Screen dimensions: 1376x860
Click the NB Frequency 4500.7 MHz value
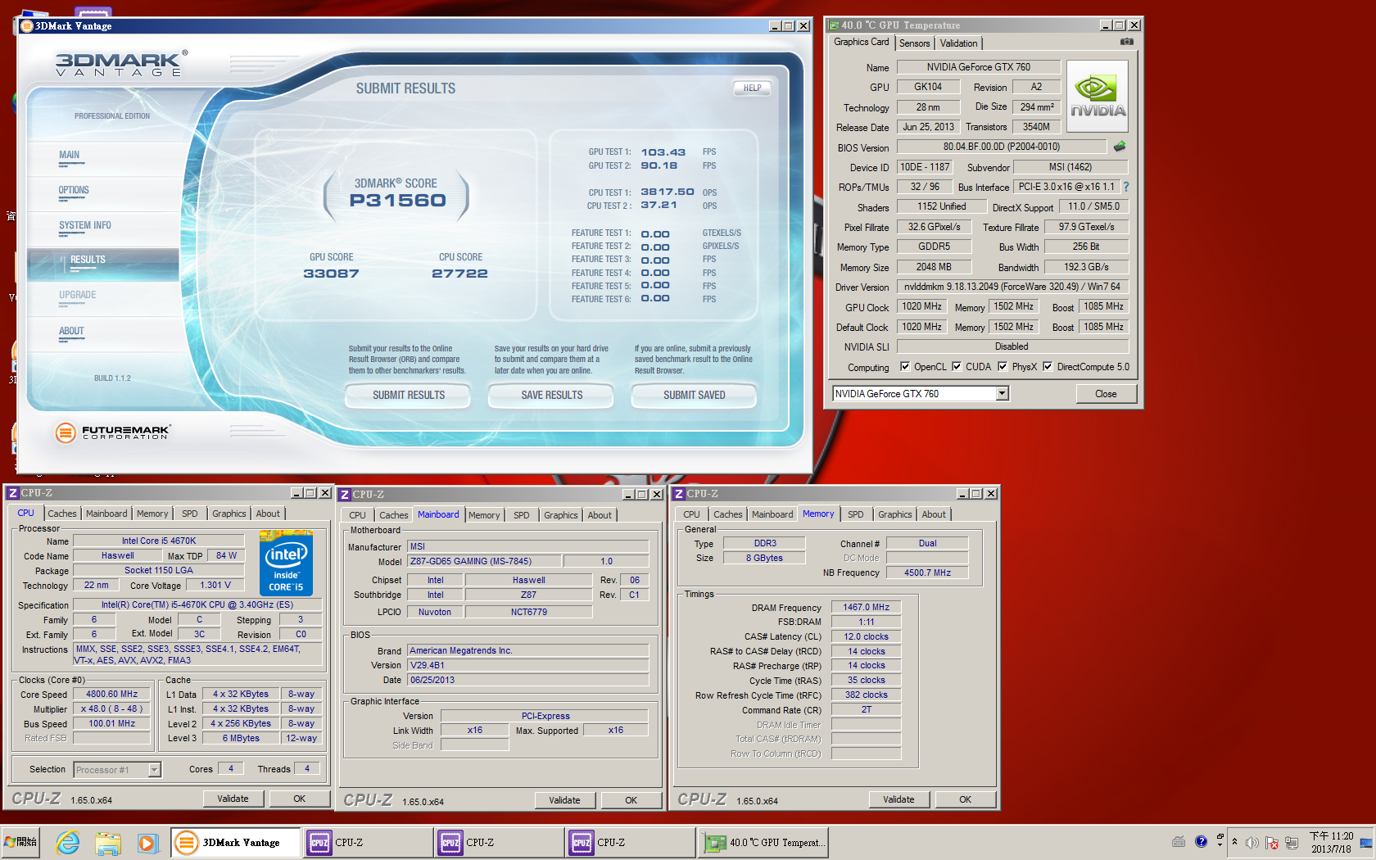click(x=927, y=573)
